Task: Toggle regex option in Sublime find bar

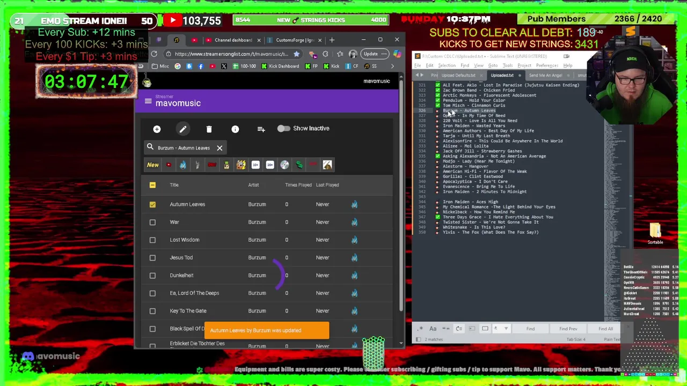Action: [x=420, y=329]
